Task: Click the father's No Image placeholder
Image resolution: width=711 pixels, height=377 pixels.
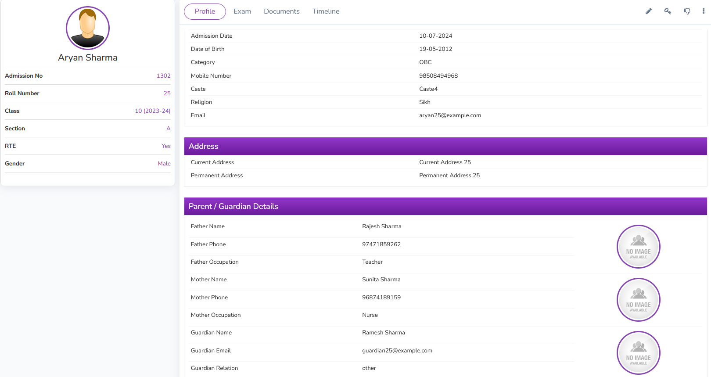Action: coord(638,247)
